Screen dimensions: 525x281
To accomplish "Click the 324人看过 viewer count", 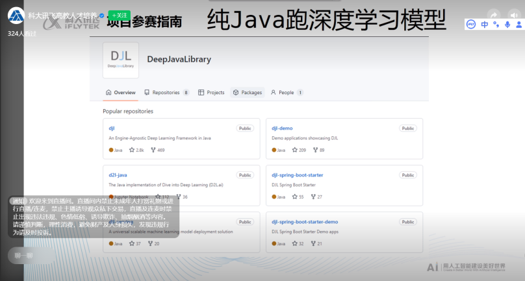I will [x=21, y=34].
